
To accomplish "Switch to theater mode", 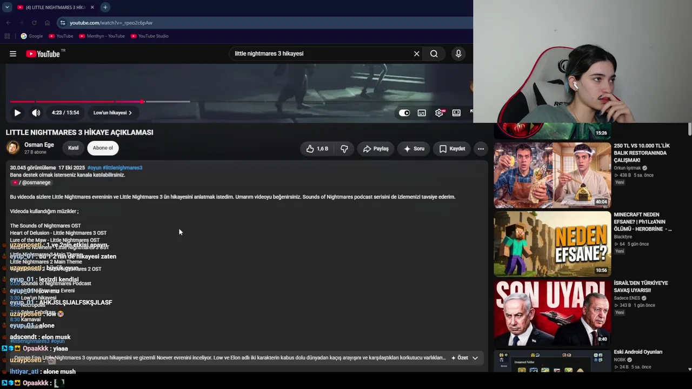I will pyautogui.click(x=456, y=113).
